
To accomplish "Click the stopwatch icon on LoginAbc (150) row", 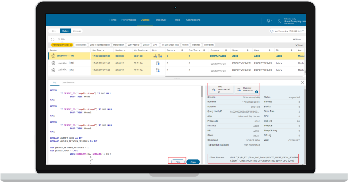I will (53, 70).
